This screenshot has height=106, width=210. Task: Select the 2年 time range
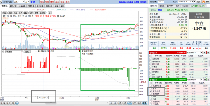tap(134, 103)
